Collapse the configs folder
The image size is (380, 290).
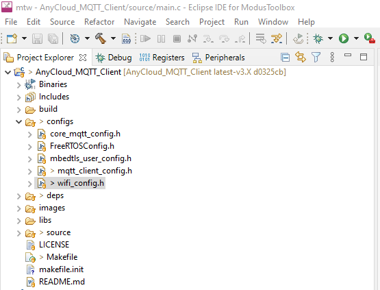coord(19,121)
